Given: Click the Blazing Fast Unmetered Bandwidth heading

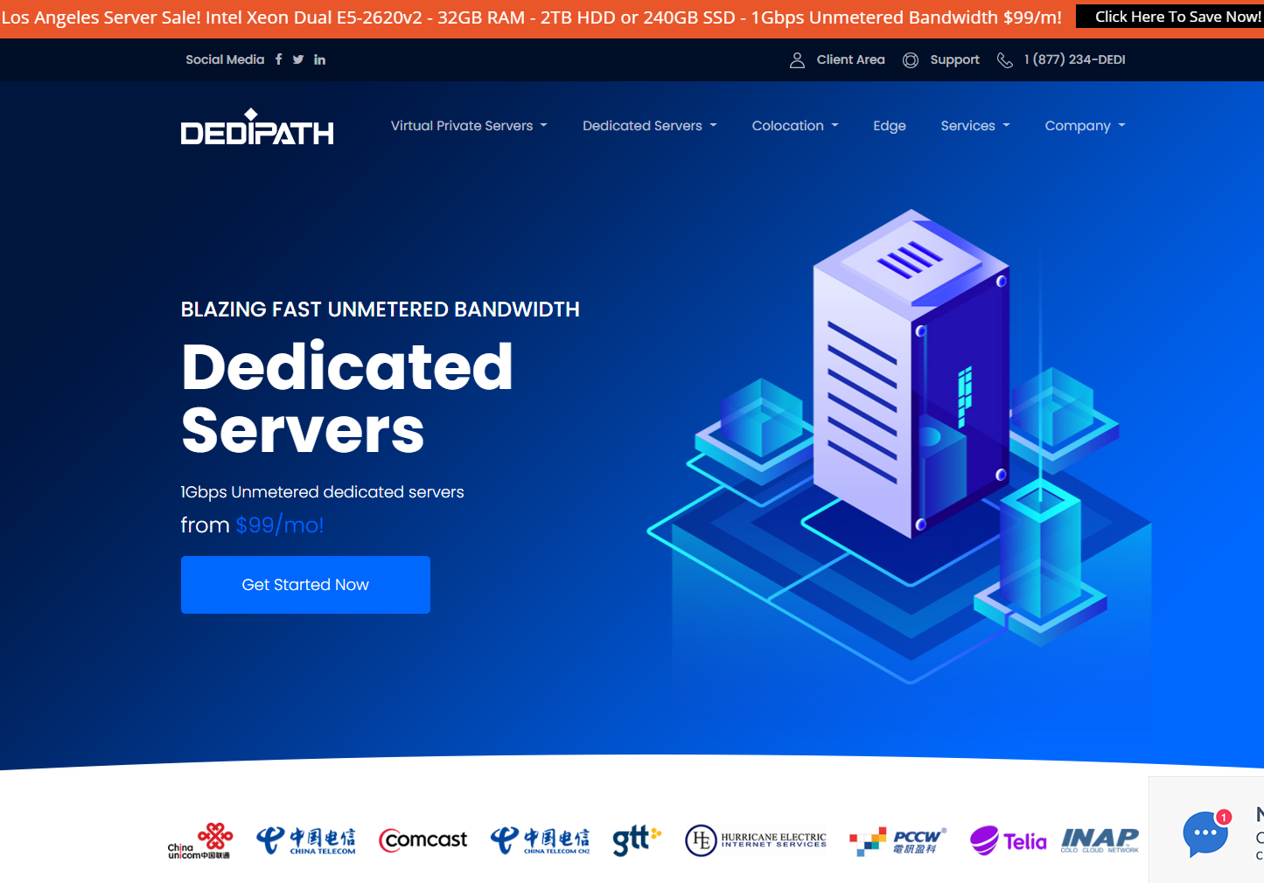Looking at the screenshot, I should [x=381, y=309].
